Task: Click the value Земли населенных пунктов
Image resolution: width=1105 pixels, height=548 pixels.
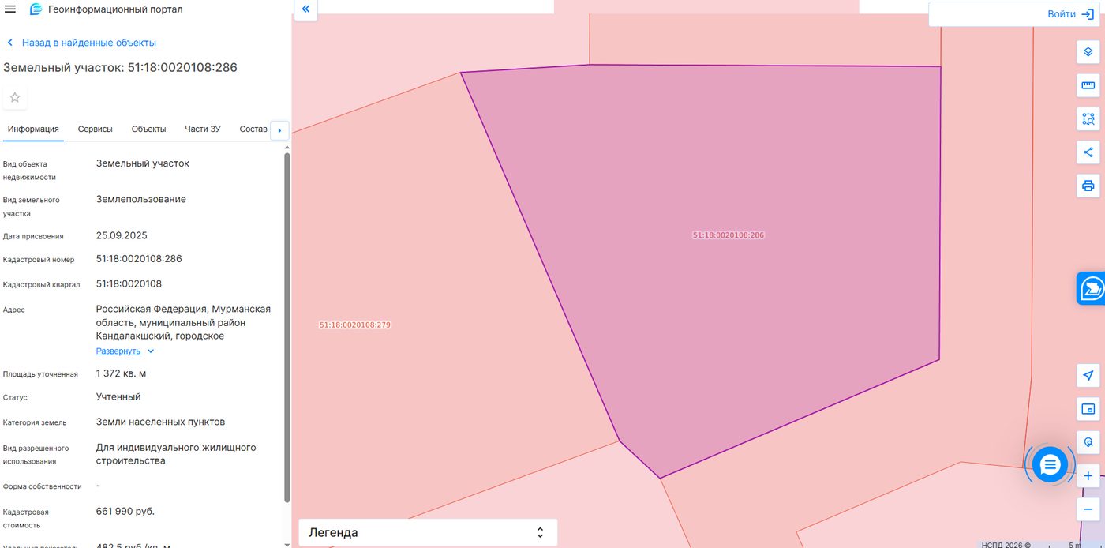Action: [160, 422]
